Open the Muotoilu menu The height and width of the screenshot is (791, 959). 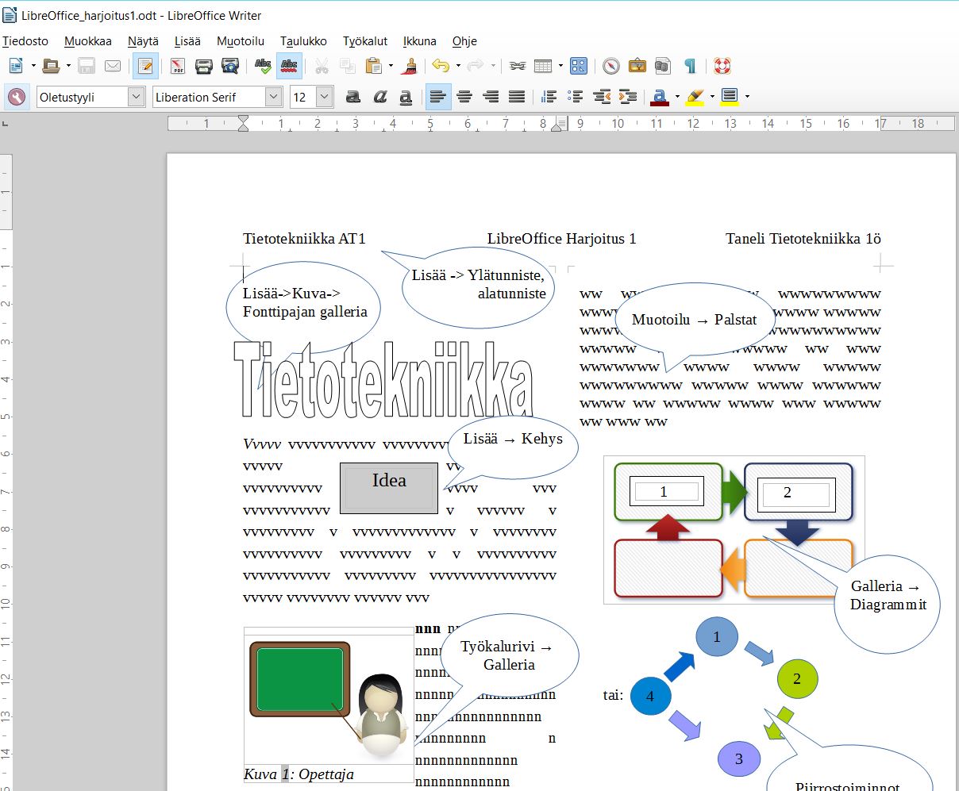point(241,41)
